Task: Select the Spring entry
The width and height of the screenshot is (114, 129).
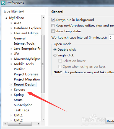Action: point(19,95)
